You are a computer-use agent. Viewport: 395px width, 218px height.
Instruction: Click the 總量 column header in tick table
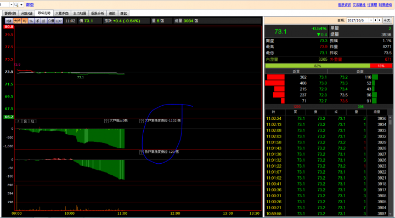click(x=376, y=112)
